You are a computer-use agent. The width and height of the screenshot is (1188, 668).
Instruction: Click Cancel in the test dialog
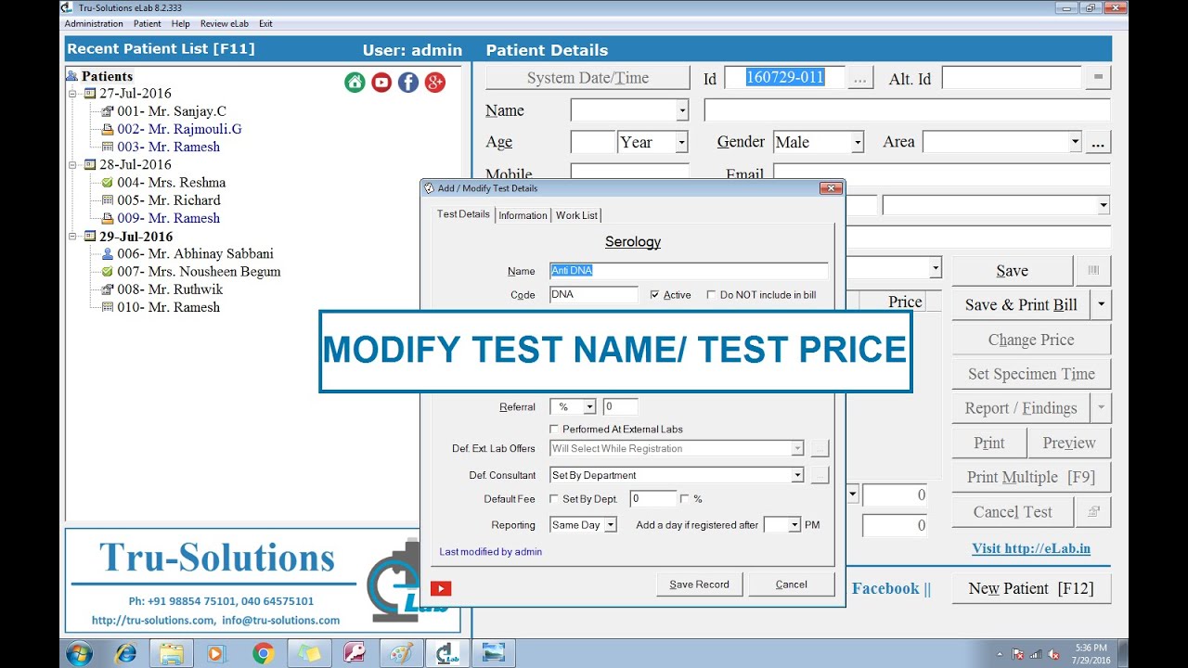[791, 584]
